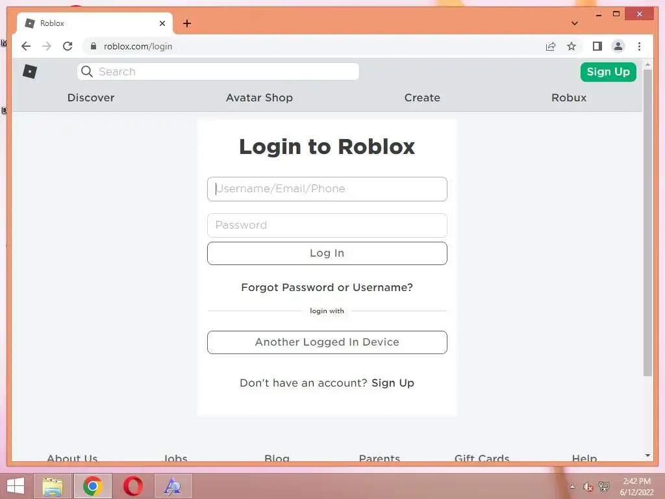Open the taskbar clock showing 2:42 PM
This screenshot has width=665, height=499.
click(636, 487)
